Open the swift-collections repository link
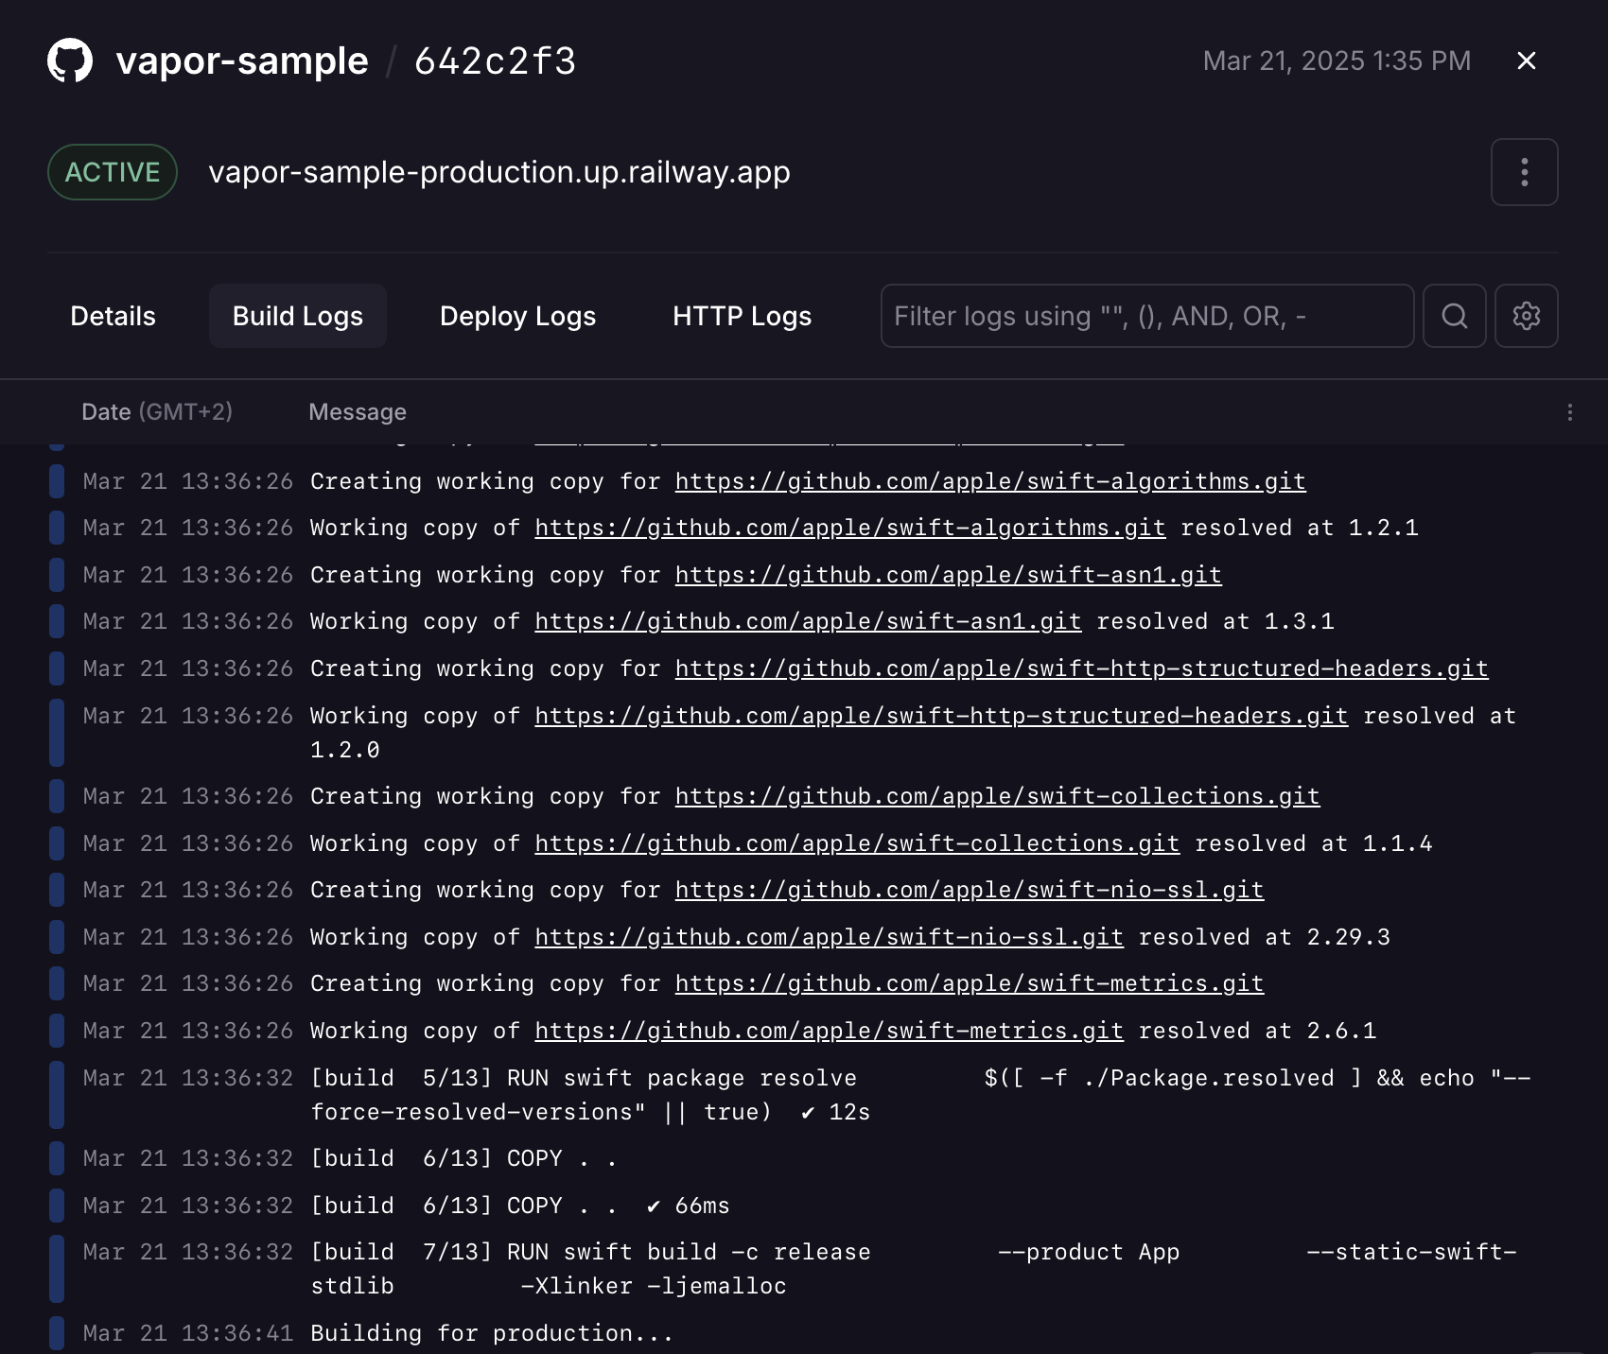1608x1354 pixels. pos(996,796)
